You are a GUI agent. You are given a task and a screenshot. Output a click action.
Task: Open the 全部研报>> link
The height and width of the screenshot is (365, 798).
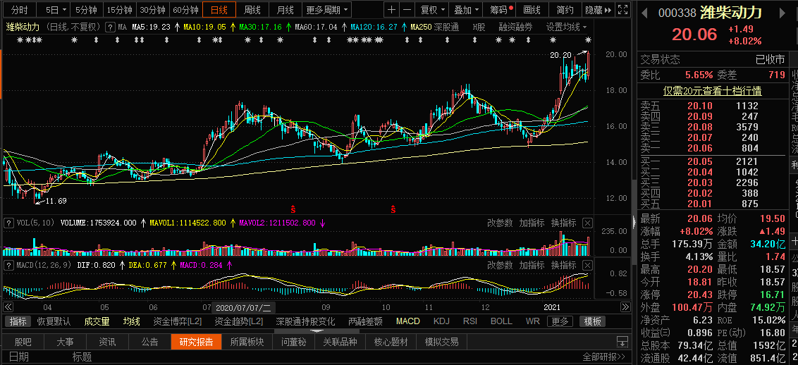point(603,357)
